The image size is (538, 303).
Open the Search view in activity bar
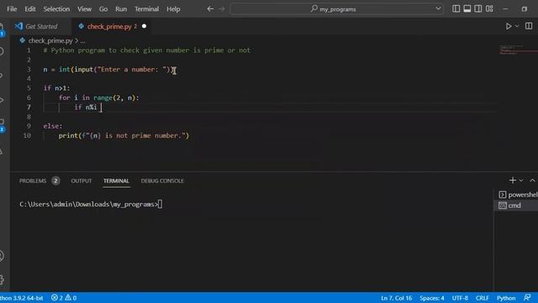point(2,51)
